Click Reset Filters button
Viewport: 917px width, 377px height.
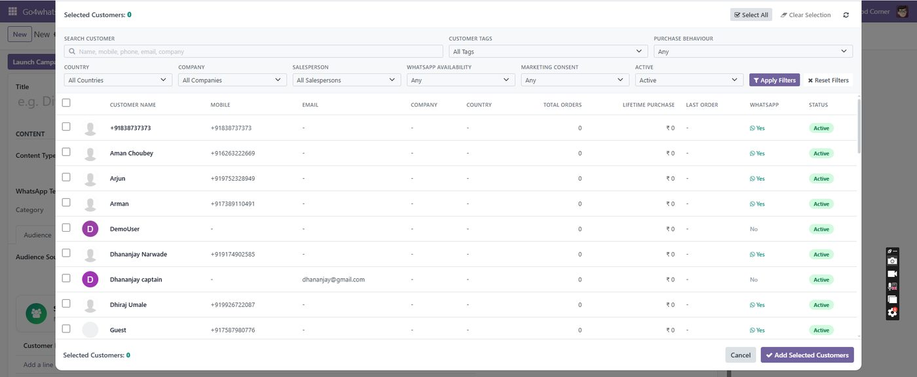829,80
